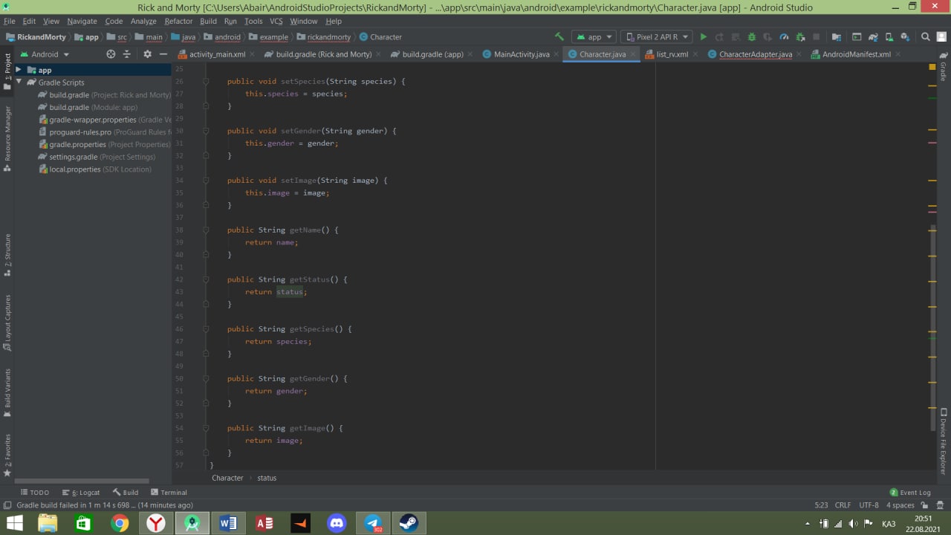Image resolution: width=951 pixels, height=535 pixels.
Task: Open the Pixel 2 API R device dropdown
Action: coord(656,36)
